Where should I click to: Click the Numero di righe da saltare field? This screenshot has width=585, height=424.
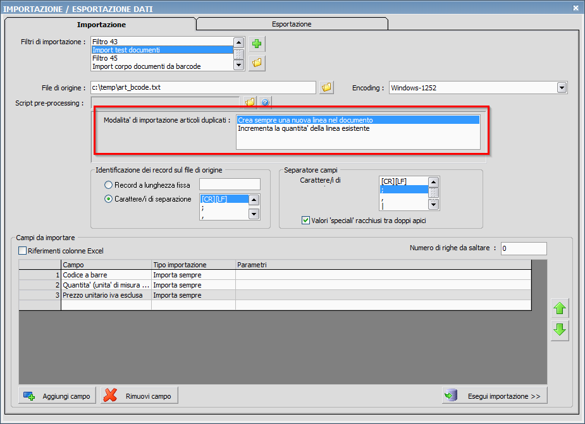point(524,248)
